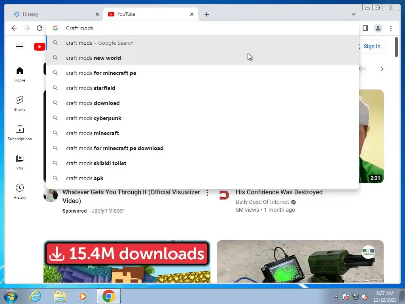Image resolution: width=405 pixels, height=304 pixels.
Task: Click the Show desktop button
Action: click(x=403, y=296)
